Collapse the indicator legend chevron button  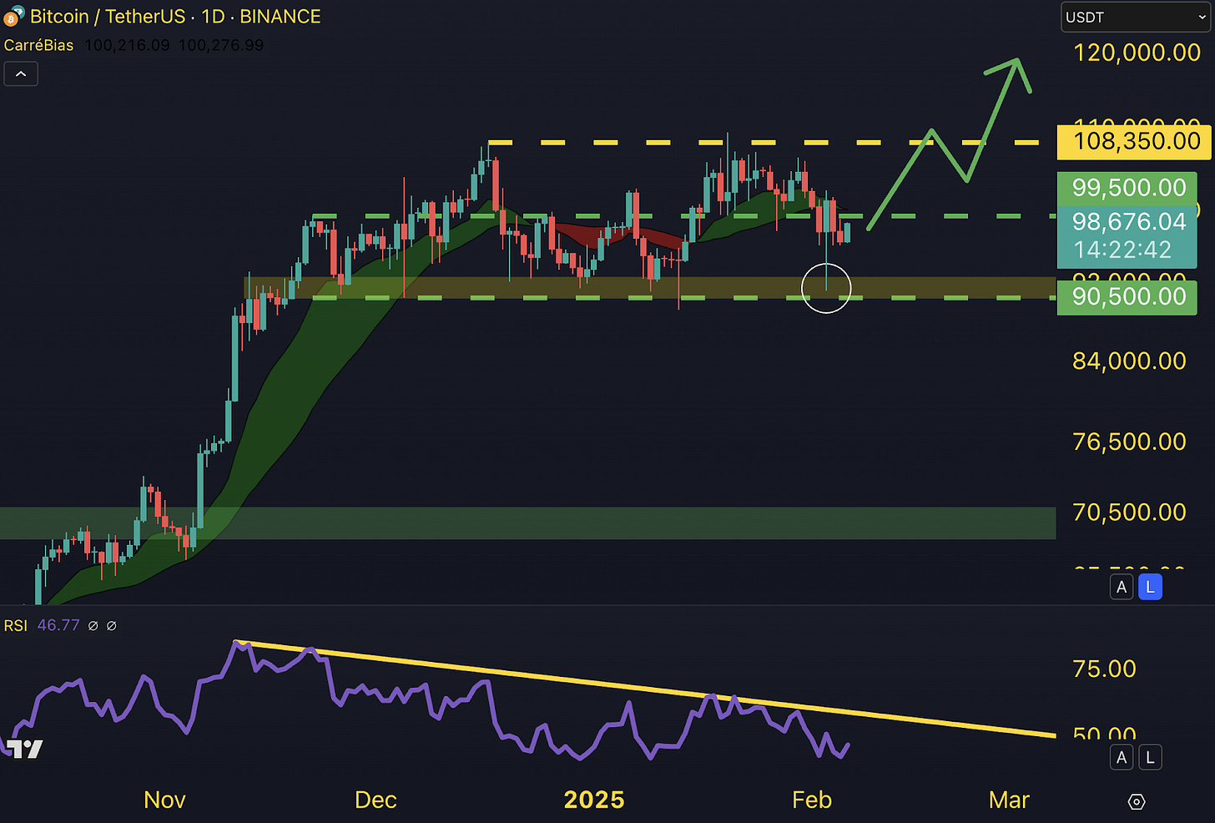(21, 74)
